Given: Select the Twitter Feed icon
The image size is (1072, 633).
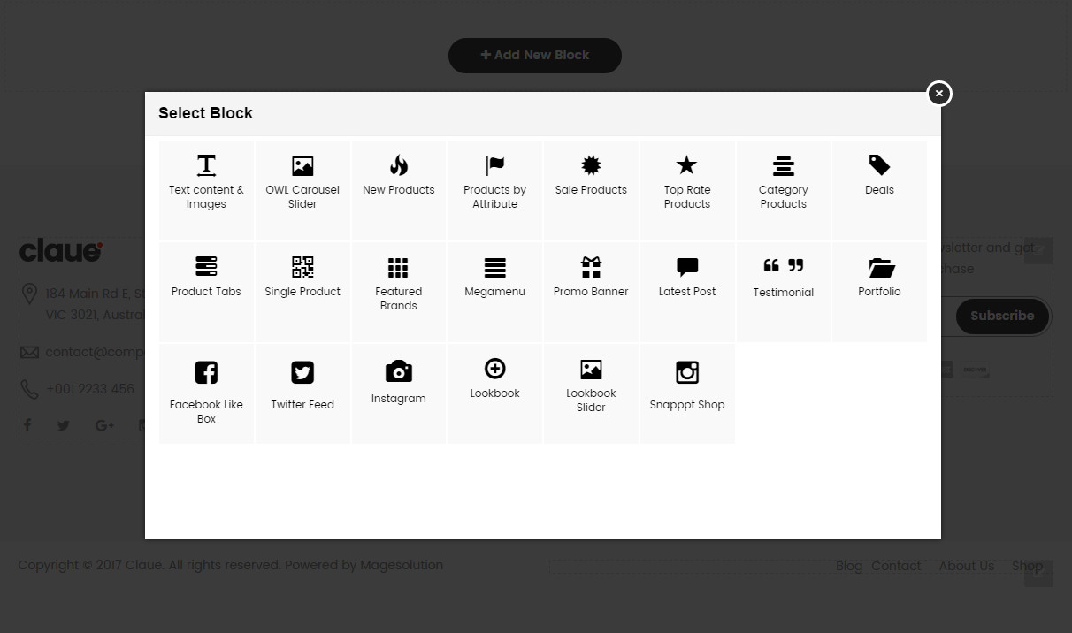Looking at the screenshot, I should coord(302,372).
